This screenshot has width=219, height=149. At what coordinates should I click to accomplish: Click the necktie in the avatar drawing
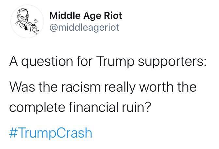(25, 27)
